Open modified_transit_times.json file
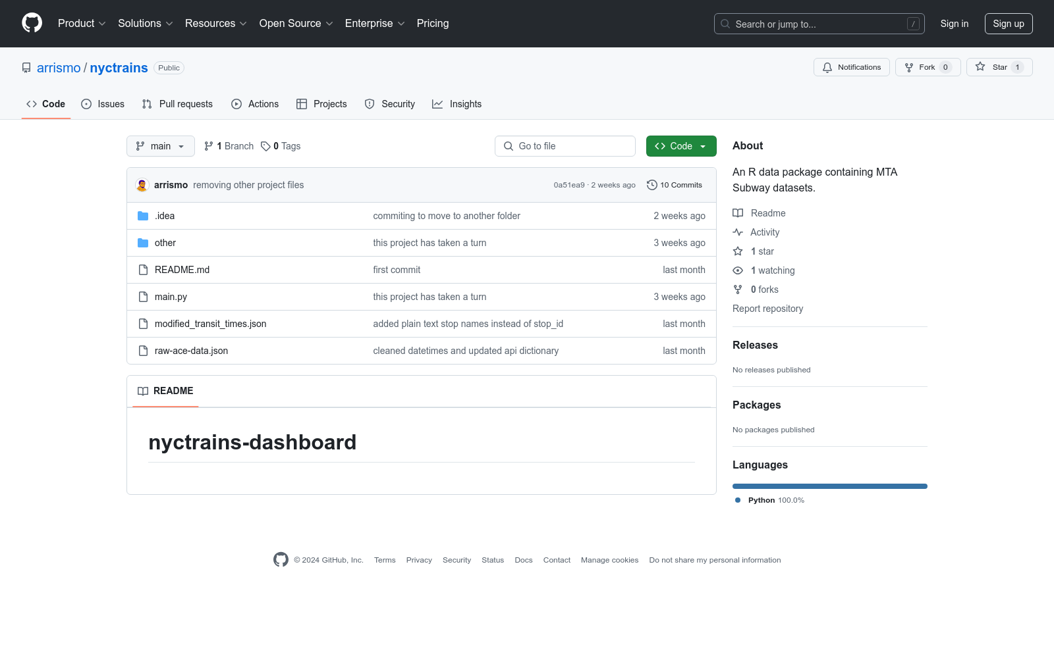 coord(211,324)
